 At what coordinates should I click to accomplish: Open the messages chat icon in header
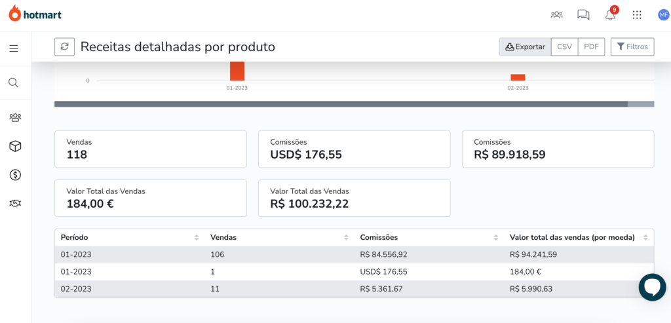[x=583, y=15]
